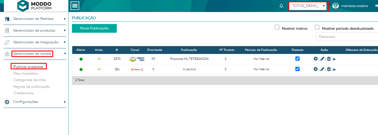Open settings gear for publication 1570
This screenshot has height=135, width=378.
tap(316, 59)
